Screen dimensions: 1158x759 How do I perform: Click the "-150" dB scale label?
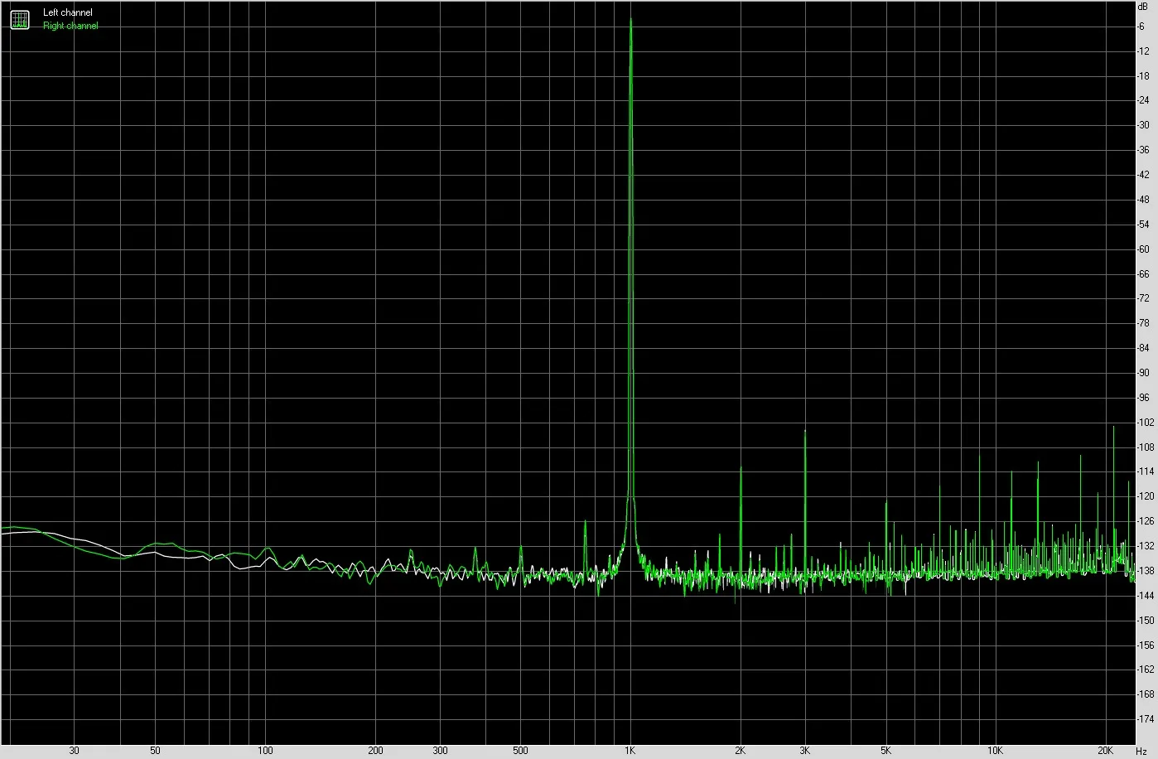(x=1146, y=620)
